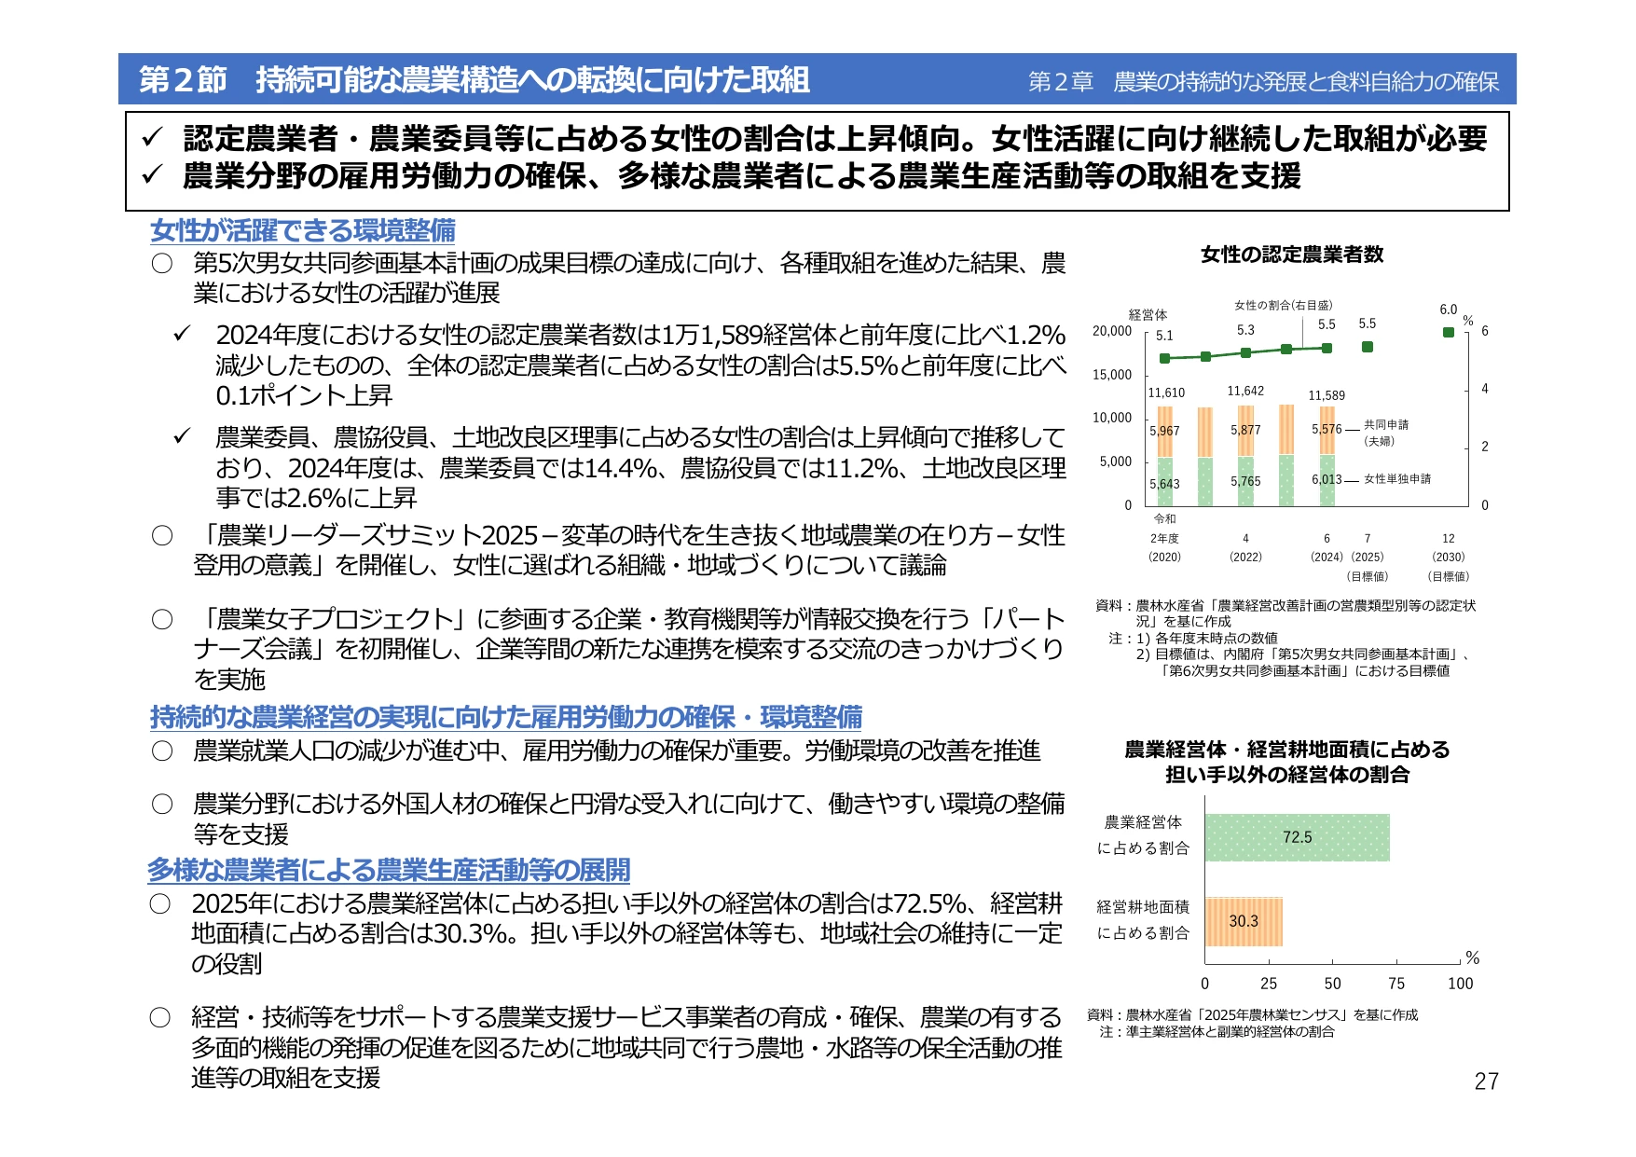Click circle bullet before 第5次男女共同参画基本計画
1636x1157 pixels.
click(162, 264)
